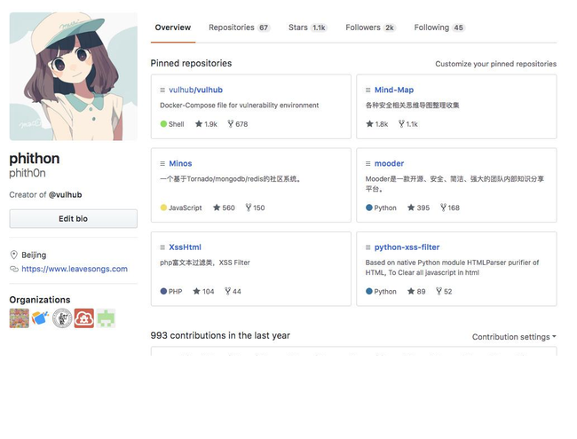This screenshot has width=577, height=439.
Task: Grab the drag handle on XssHtml card
Action: pyautogui.click(x=162, y=247)
